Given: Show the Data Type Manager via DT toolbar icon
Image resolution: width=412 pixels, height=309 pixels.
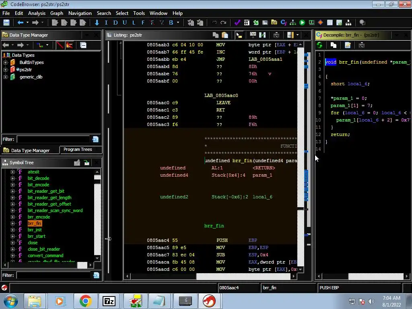Looking at the screenshot, I should [274, 23].
